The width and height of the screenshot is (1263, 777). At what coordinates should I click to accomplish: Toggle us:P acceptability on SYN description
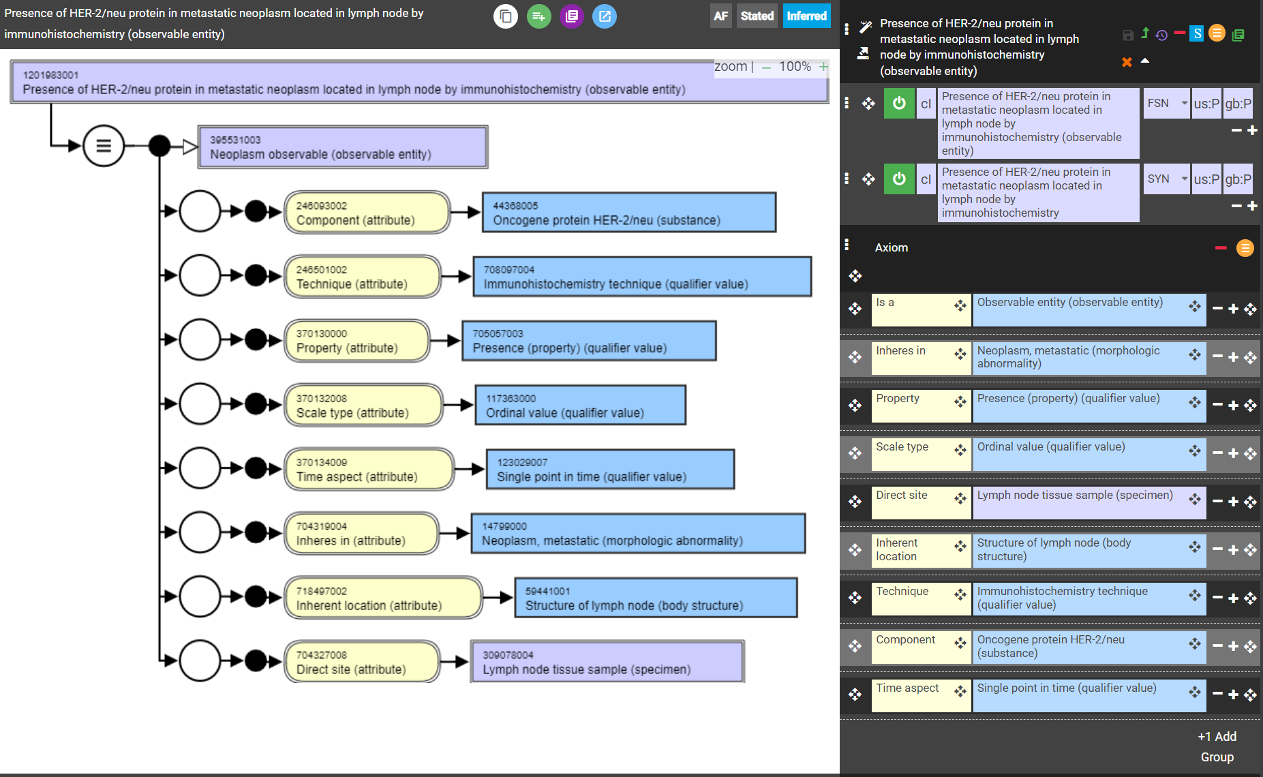[1206, 179]
